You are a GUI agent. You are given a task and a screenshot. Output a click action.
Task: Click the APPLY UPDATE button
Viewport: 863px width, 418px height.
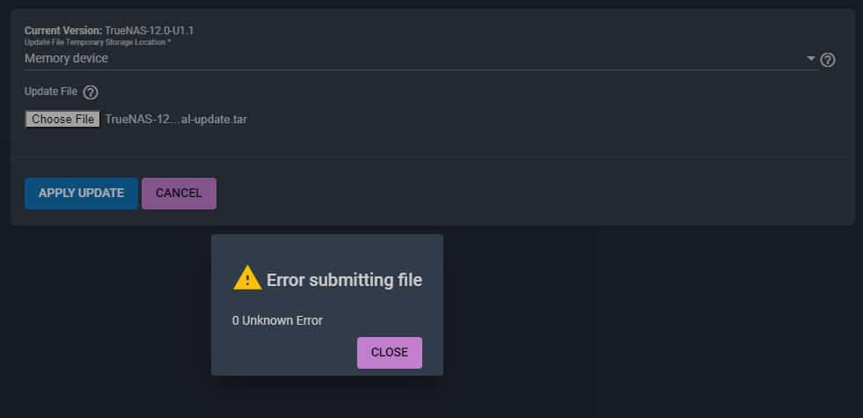tap(81, 194)
